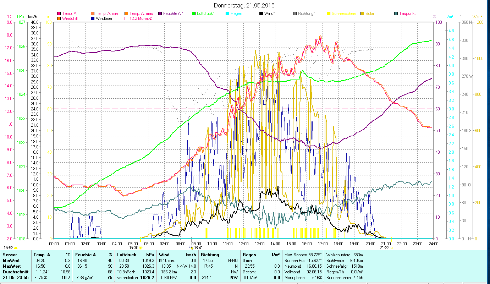Click the 'Vollmond 02.06.15' entry
The width and height of the screenshot is (490, 284).
coord(303,272)
